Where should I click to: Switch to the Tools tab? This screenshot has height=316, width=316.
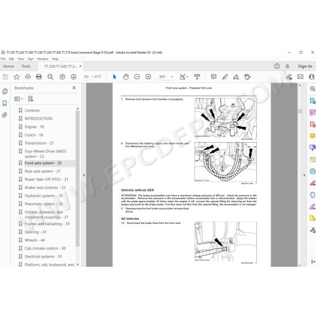tap(26, 66)
